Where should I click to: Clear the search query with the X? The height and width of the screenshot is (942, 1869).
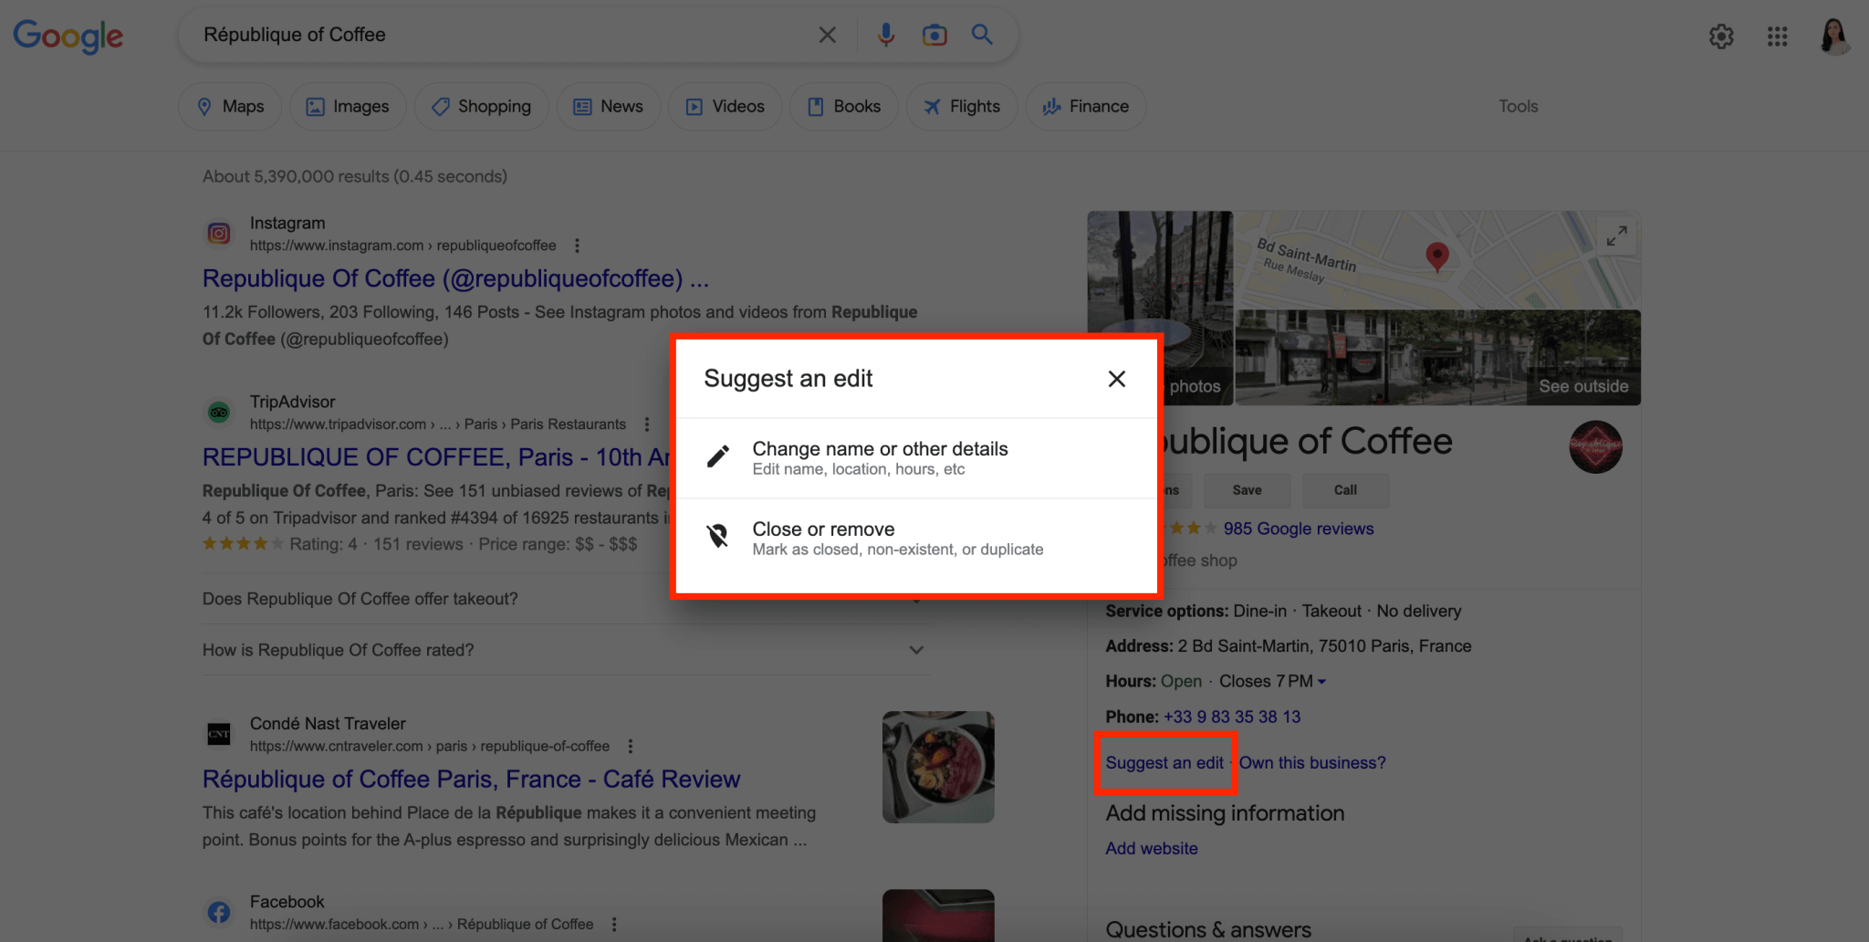coord(827,34)
